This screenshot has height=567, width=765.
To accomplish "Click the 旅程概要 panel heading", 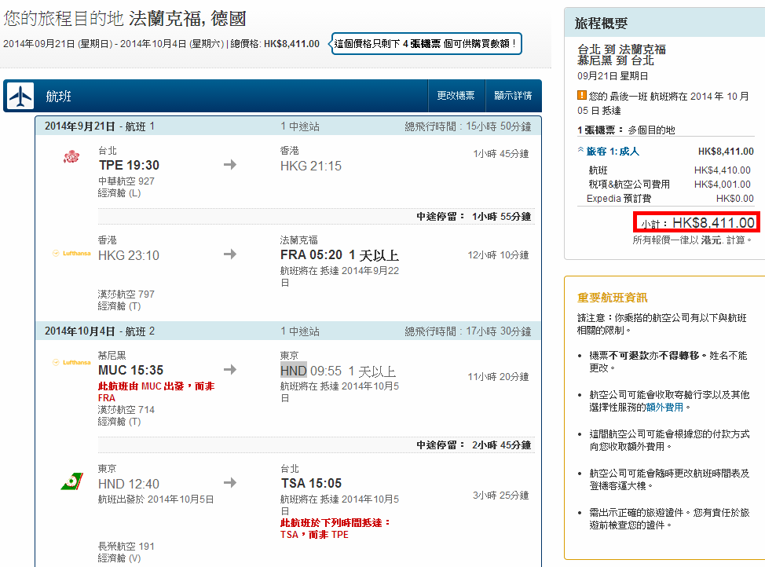I will (x=601, y=24).
